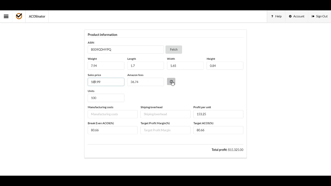
Task: Edit the Length field value 1.7
Action: coord(146,66)
